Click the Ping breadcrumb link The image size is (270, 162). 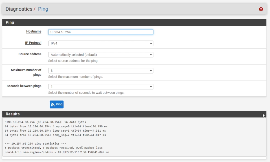pos(43,9)
